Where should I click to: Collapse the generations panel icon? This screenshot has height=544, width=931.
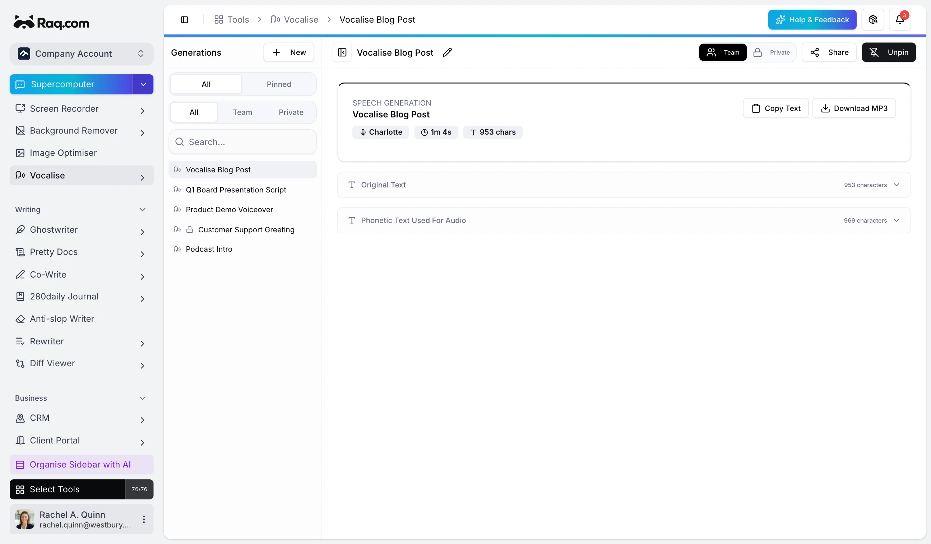[342, 52]
